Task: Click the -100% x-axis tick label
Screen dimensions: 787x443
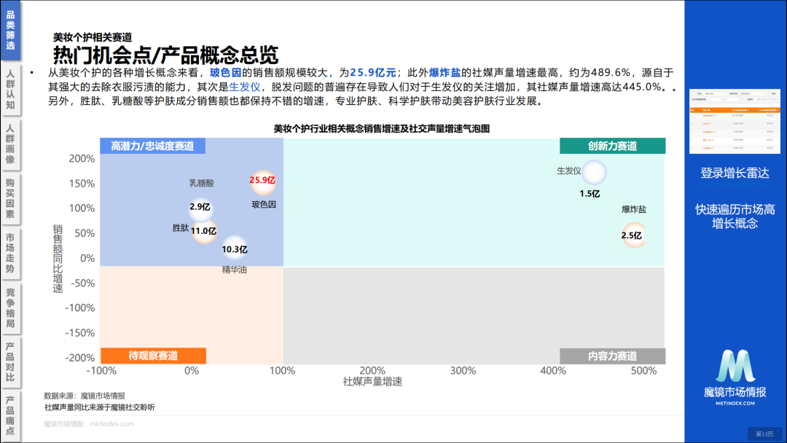Action: (101, 371)
